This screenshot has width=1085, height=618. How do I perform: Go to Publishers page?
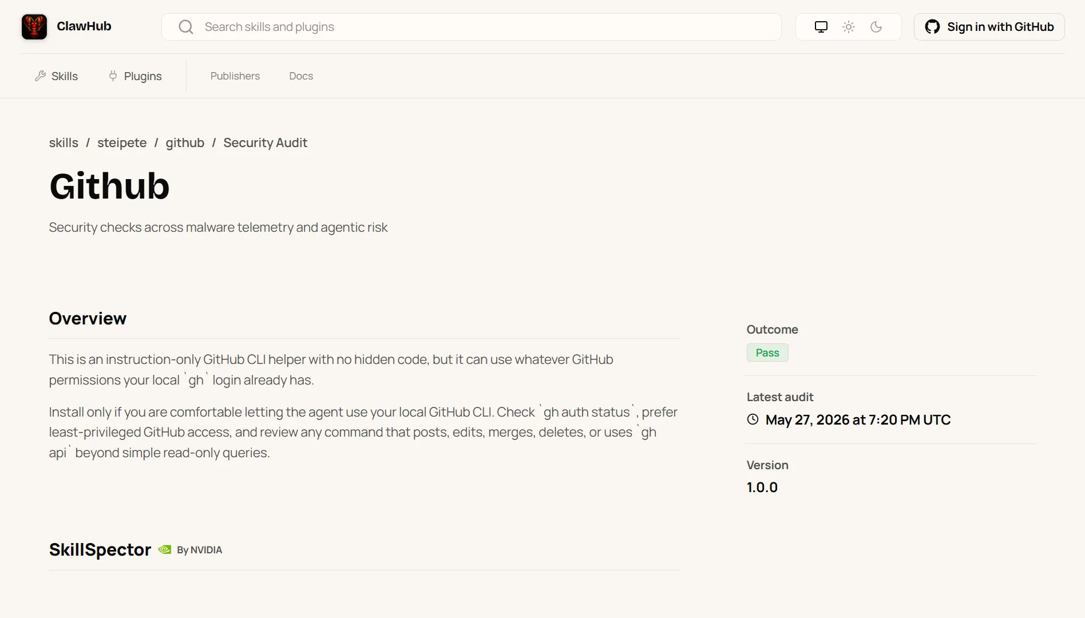tap(235, 76)
